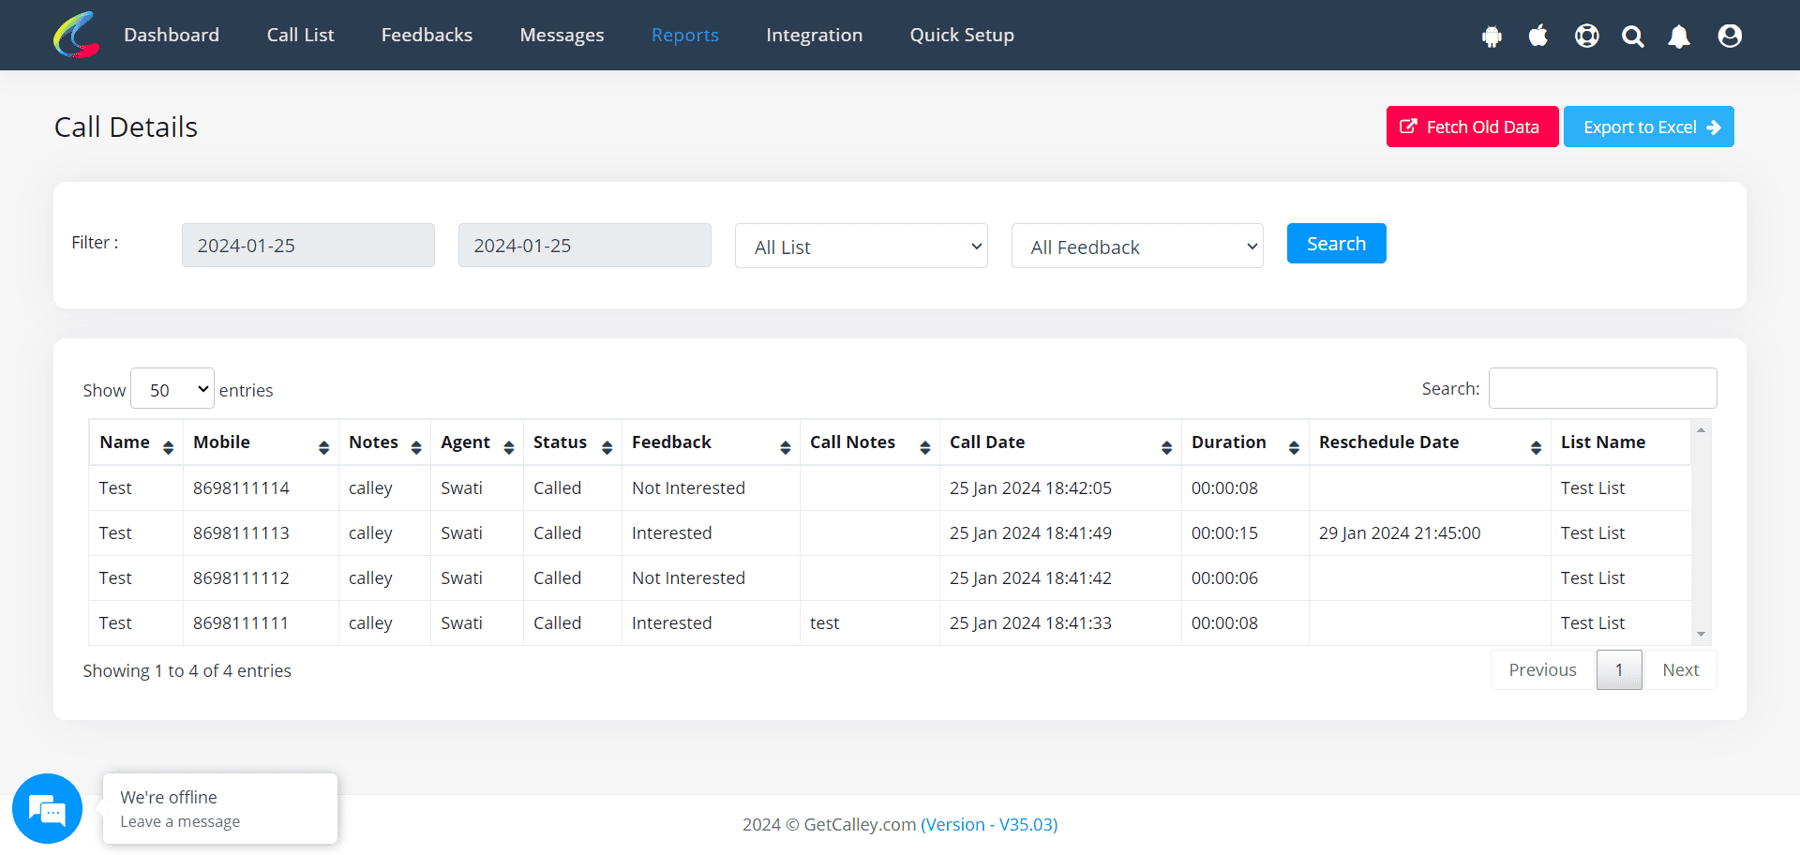1800x855 pixels.
Task: Open the Quick Setup menu
Action: 962,36
